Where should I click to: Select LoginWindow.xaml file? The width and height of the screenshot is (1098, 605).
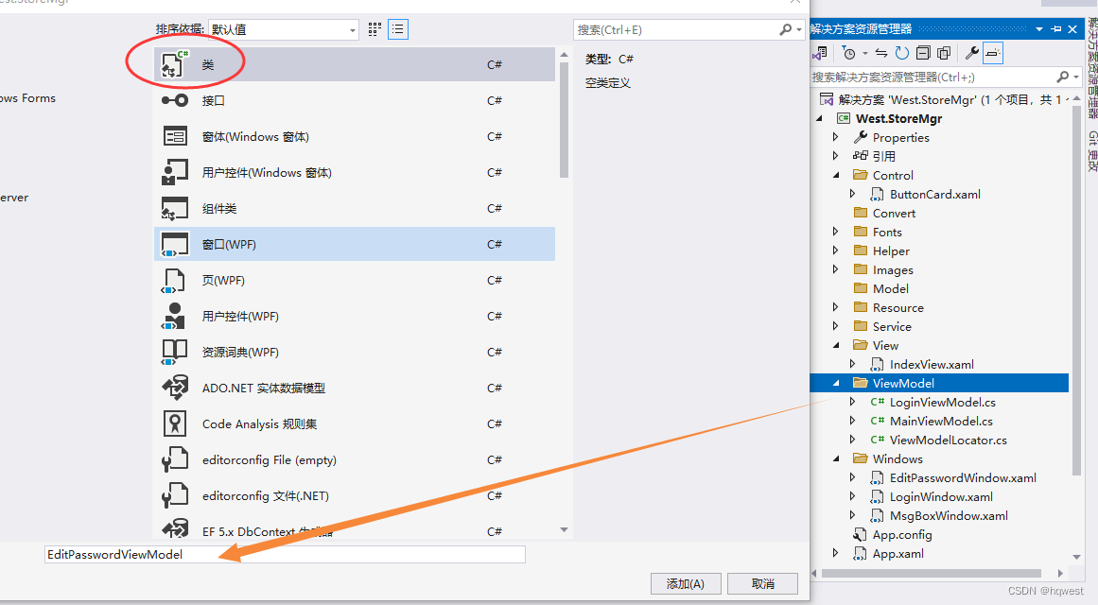940,496
